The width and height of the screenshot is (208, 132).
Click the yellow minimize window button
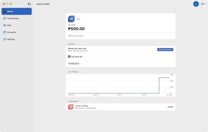(x=7, y=4)
